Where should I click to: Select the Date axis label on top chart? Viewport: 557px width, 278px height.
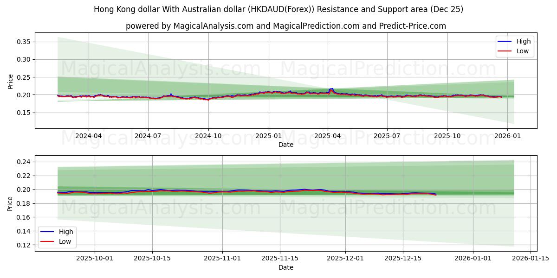[285, 145]
